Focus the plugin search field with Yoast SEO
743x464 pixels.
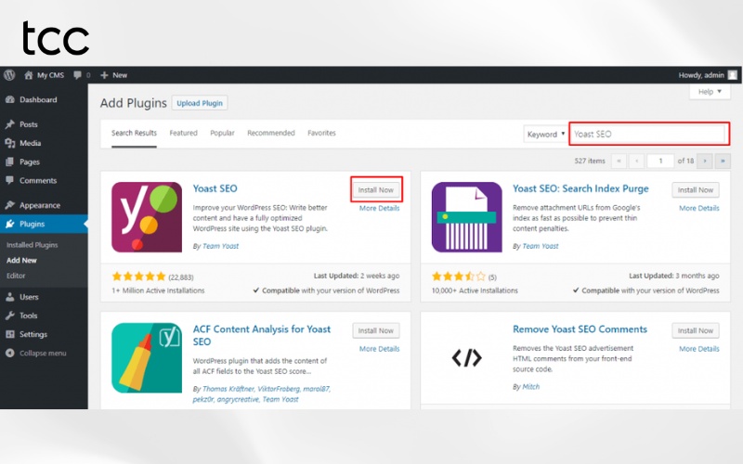click(648, 134)
